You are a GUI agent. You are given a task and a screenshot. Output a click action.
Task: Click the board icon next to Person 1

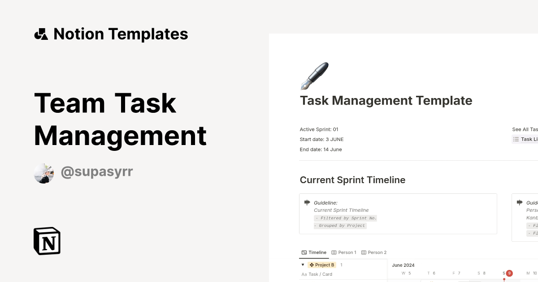334,252
